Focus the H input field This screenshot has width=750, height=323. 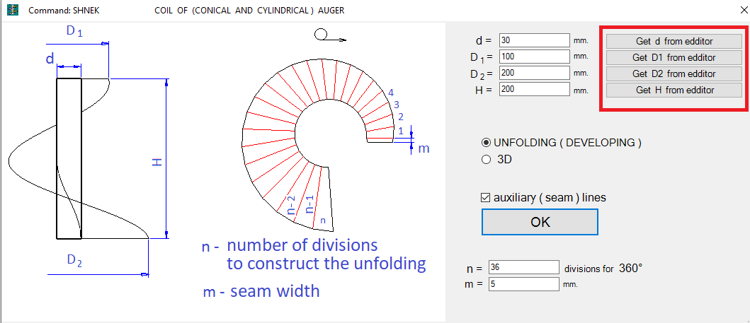(x=535, y=89)
